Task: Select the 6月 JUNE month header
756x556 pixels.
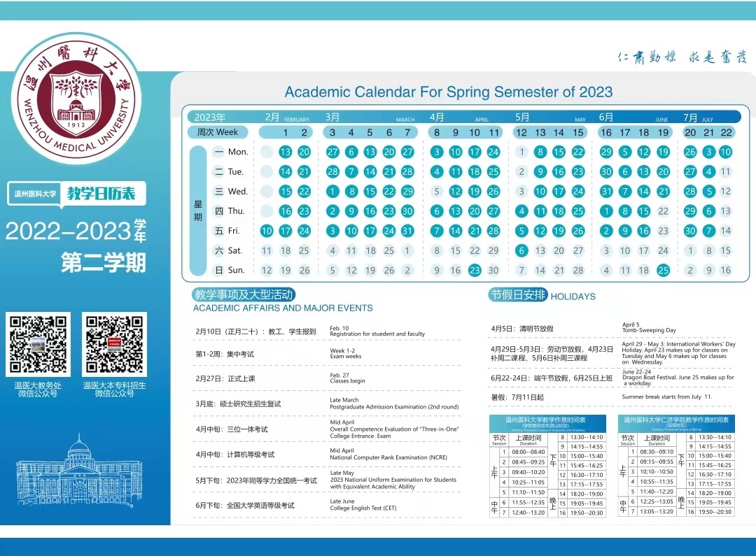Action: click(x=633, y=117)
